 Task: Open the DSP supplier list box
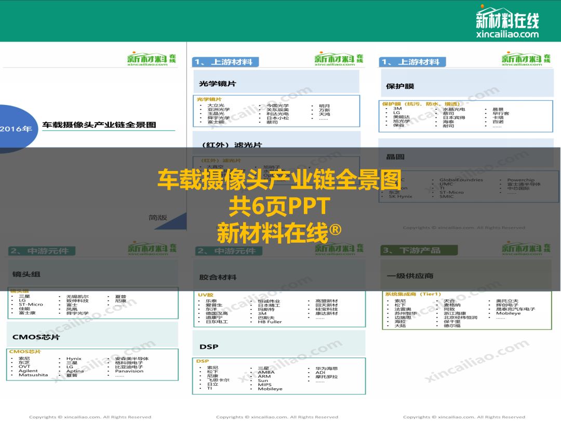[279, 376]
